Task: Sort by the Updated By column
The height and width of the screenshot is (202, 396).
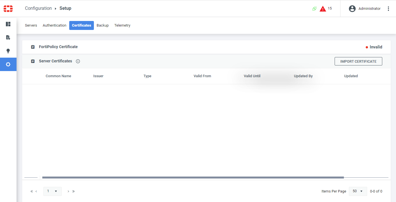Action: 303,76
